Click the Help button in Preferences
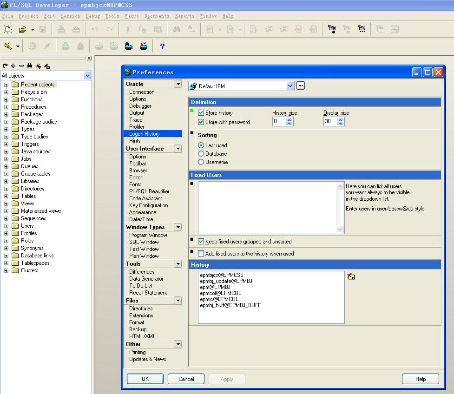Image resolution: width=454 pixels, height=394 pixels. (420, 378)
